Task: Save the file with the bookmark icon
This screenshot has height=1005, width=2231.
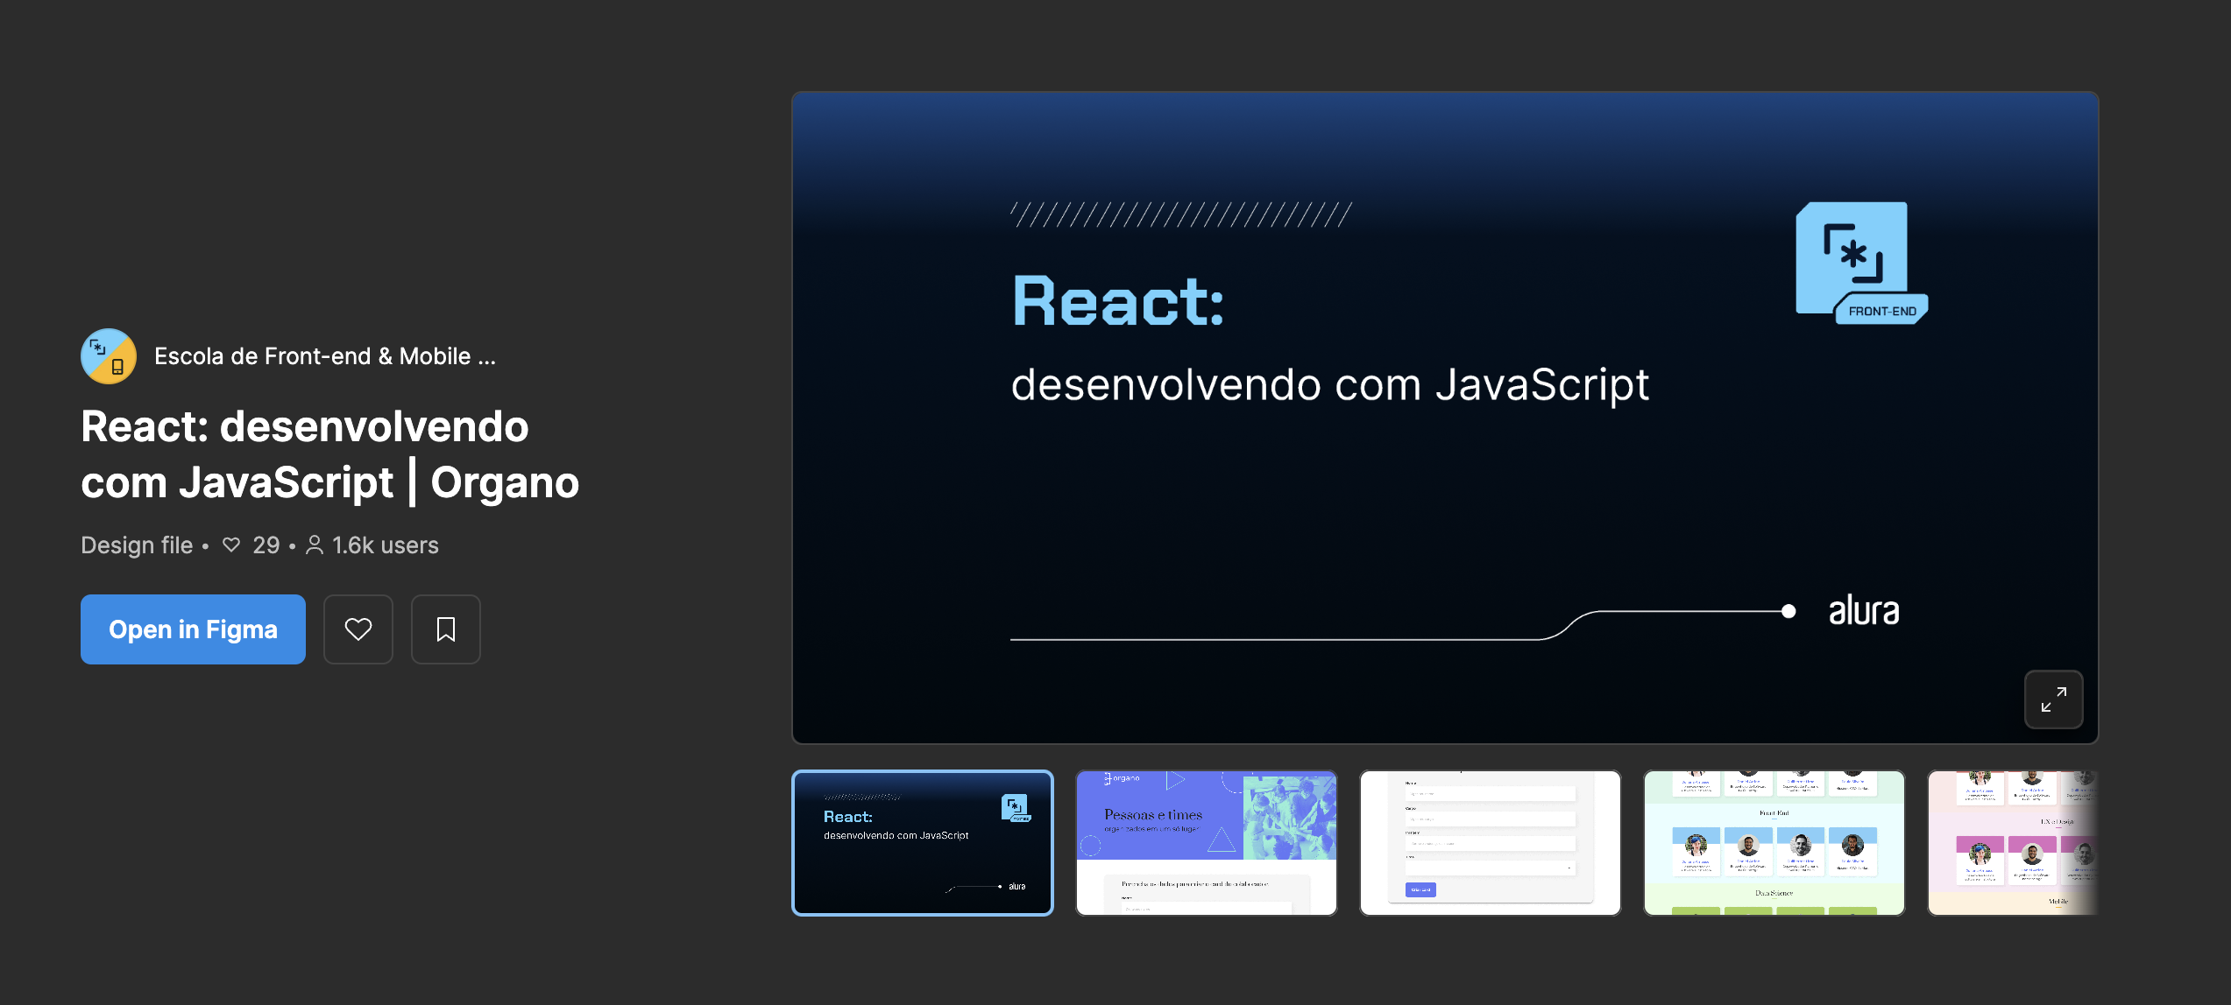Action: [445, 629]
